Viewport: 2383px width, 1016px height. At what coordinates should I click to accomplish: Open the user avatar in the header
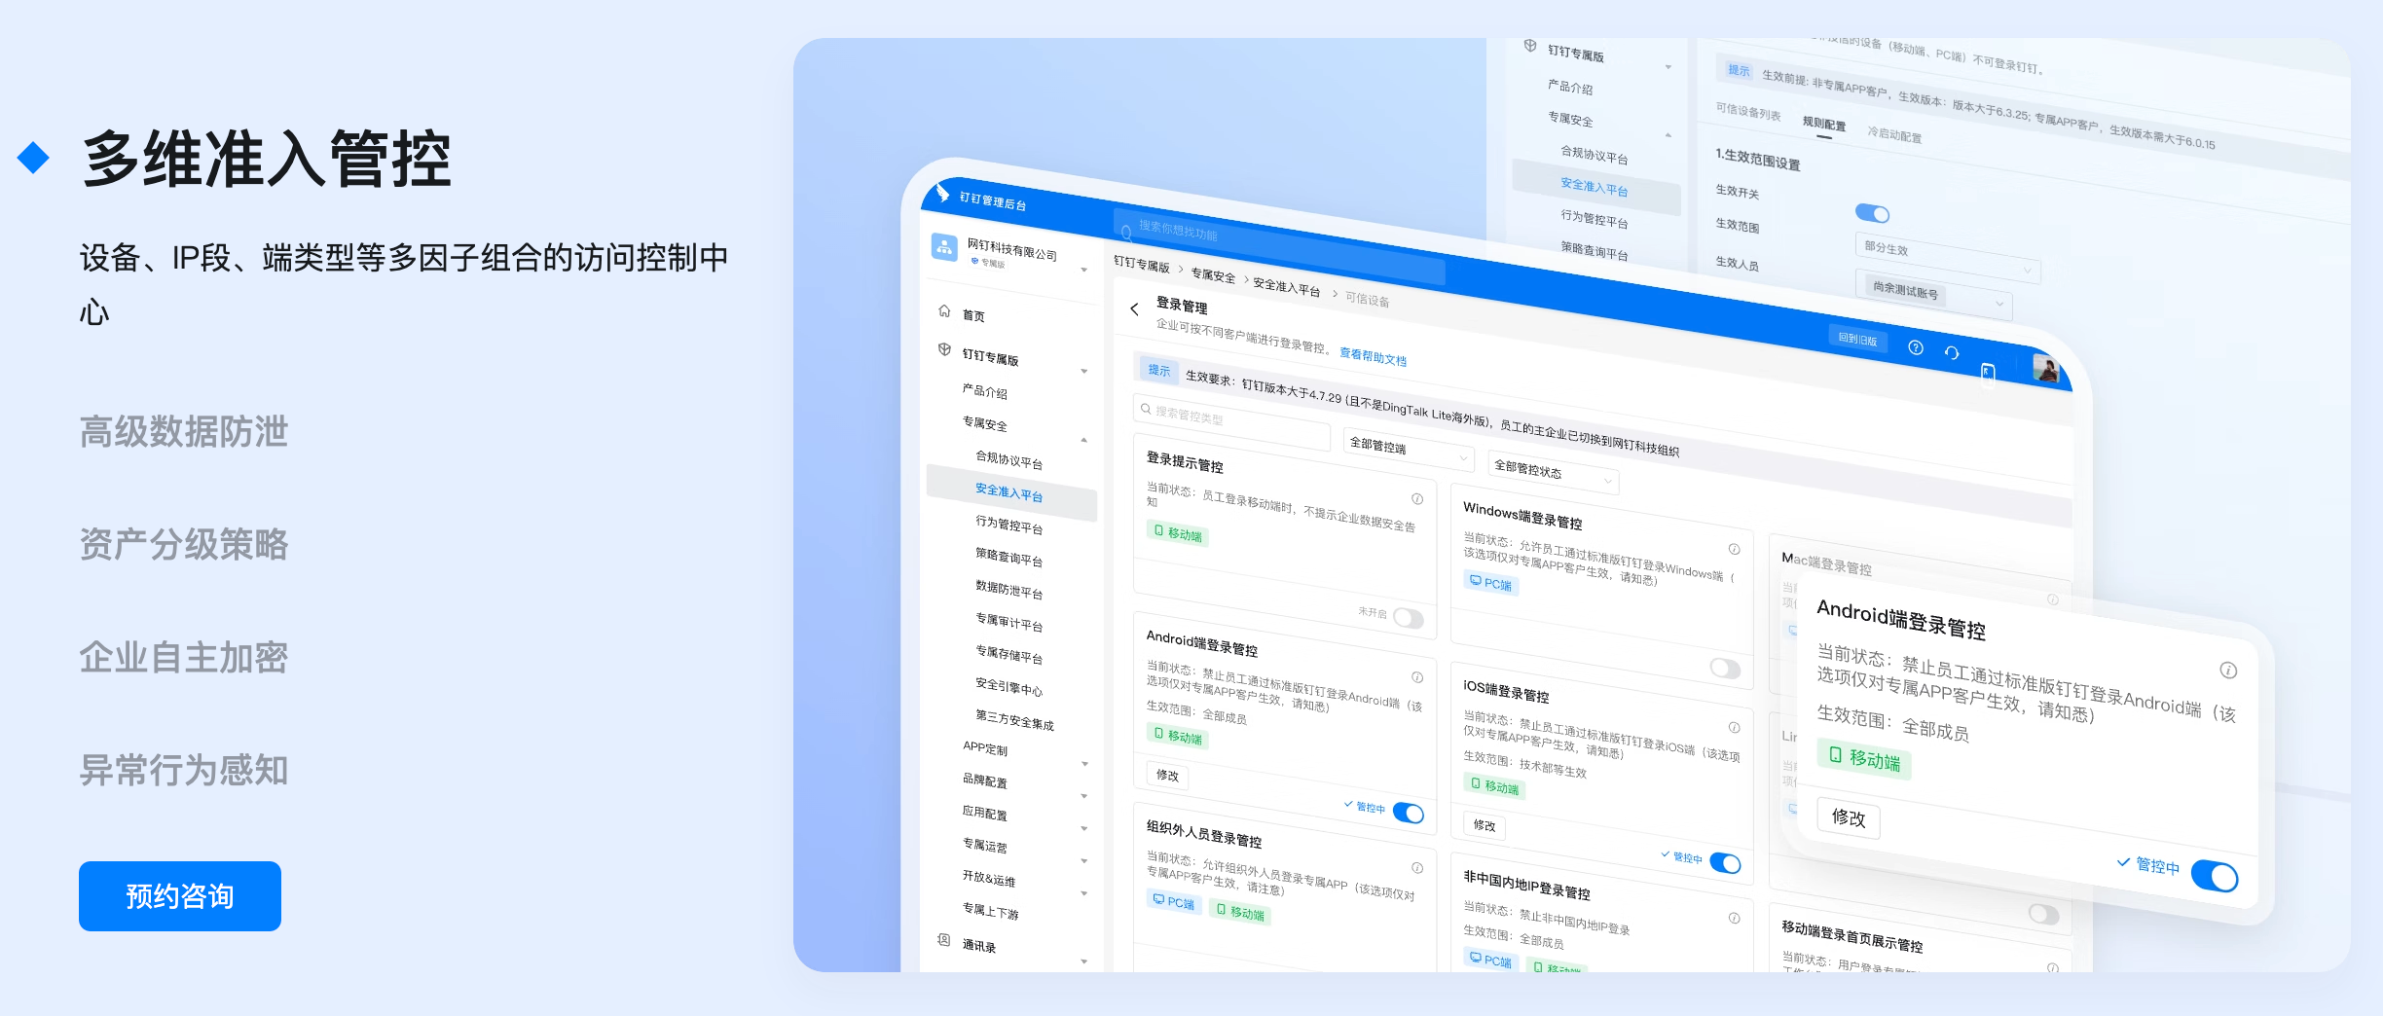tap(2046, 369)
